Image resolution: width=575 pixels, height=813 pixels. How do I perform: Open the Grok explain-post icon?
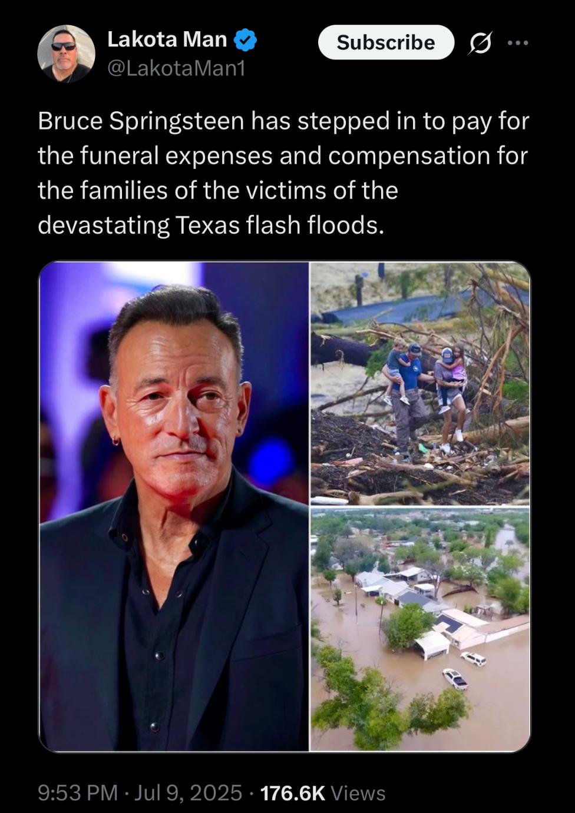point(480,43)
